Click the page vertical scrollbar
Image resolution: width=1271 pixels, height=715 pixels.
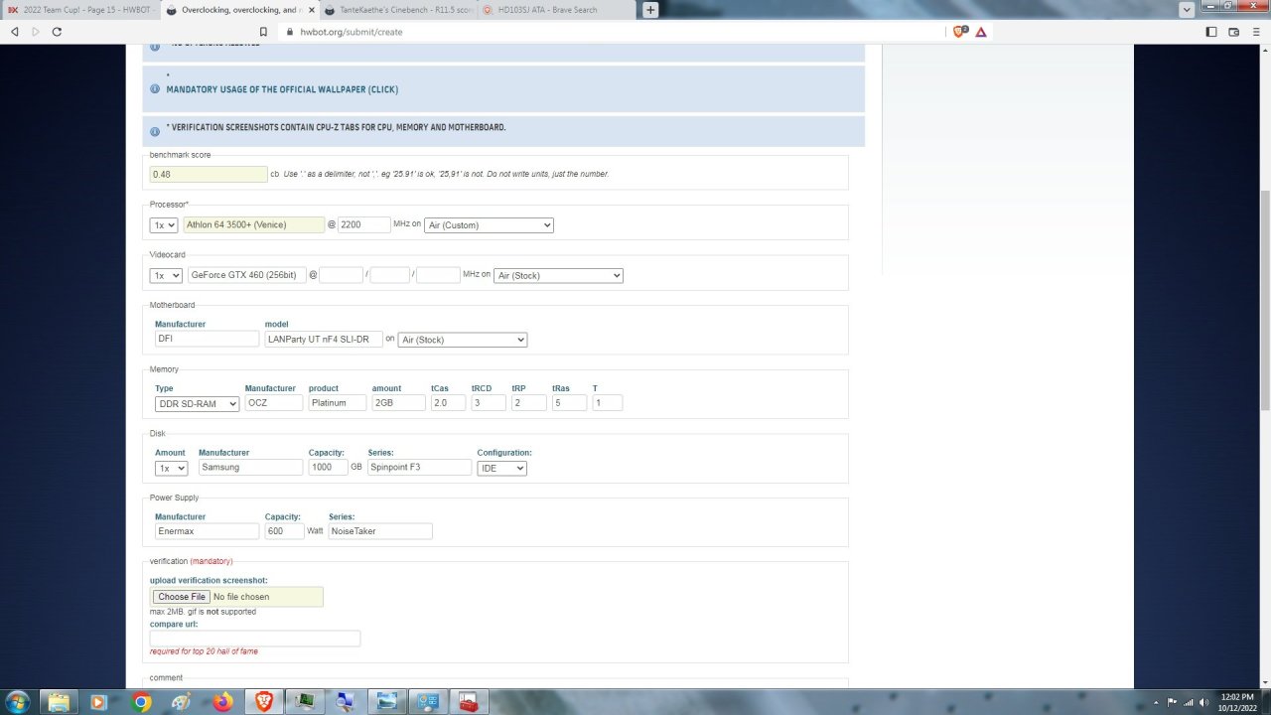(x=1264, y=298)
